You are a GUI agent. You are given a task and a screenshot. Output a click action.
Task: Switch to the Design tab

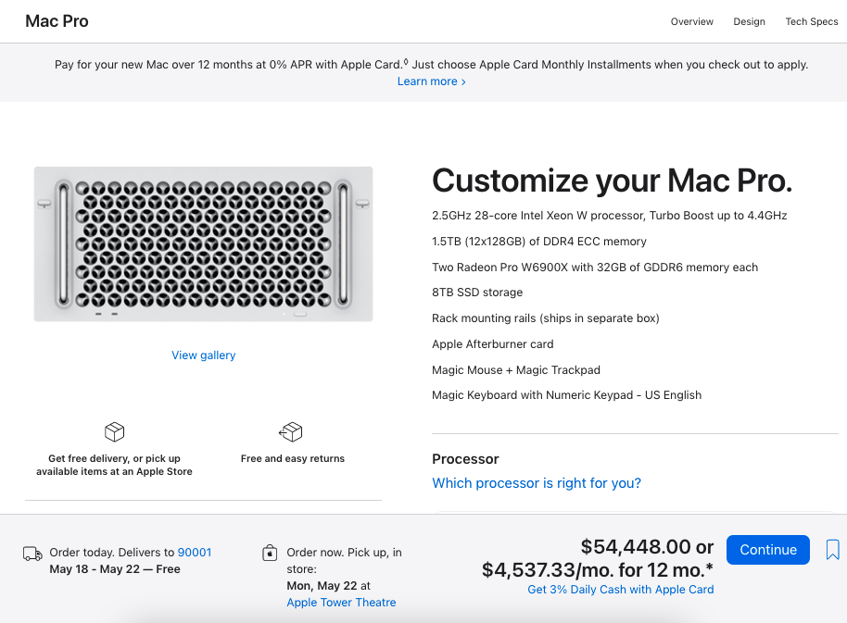pos(749,21)
